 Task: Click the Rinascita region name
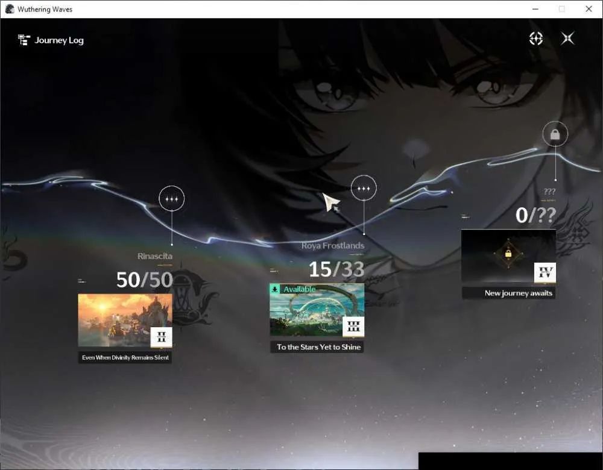click(x=154, y=256)
